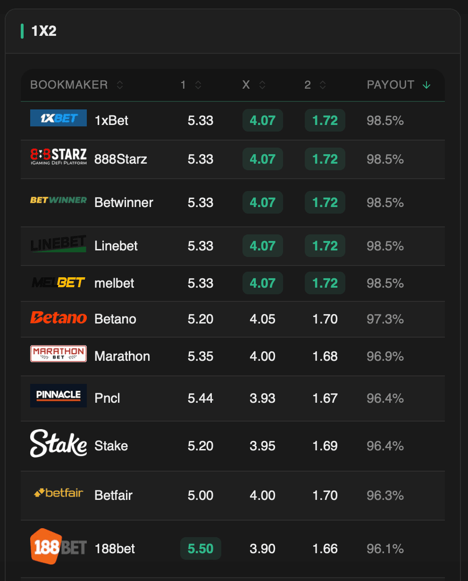Select the 888Starz bookmaker logo

(x=58, y=157)
